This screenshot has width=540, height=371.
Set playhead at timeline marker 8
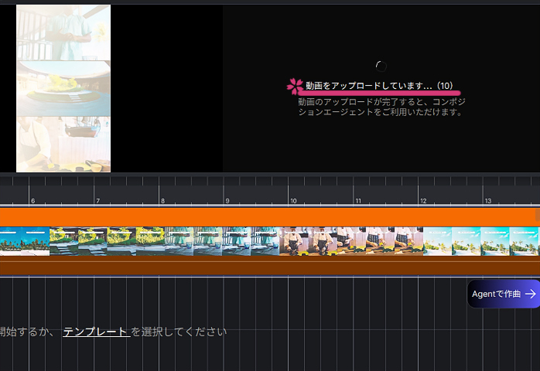point(162,200)
